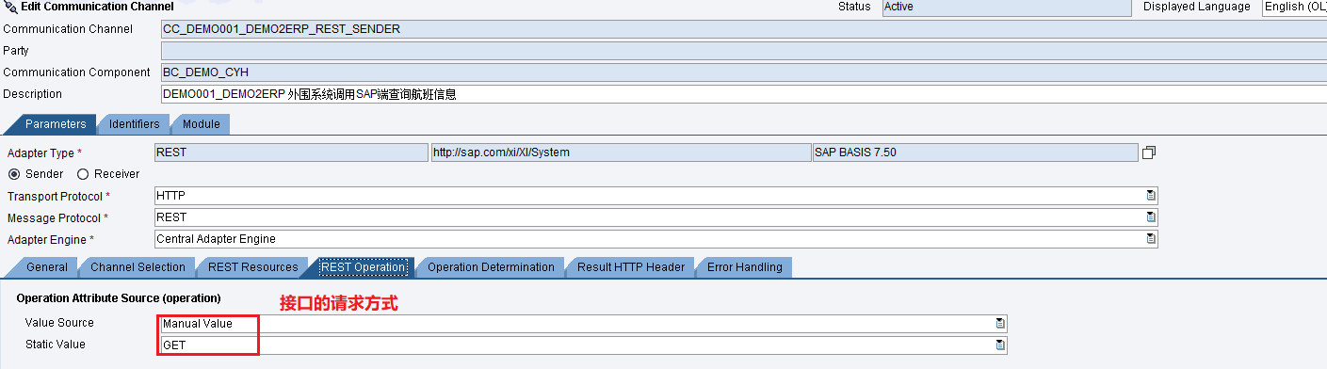Expand Static Value dropdown list
This screenshot has width=1327, height=369.
tap(1000, 345)
